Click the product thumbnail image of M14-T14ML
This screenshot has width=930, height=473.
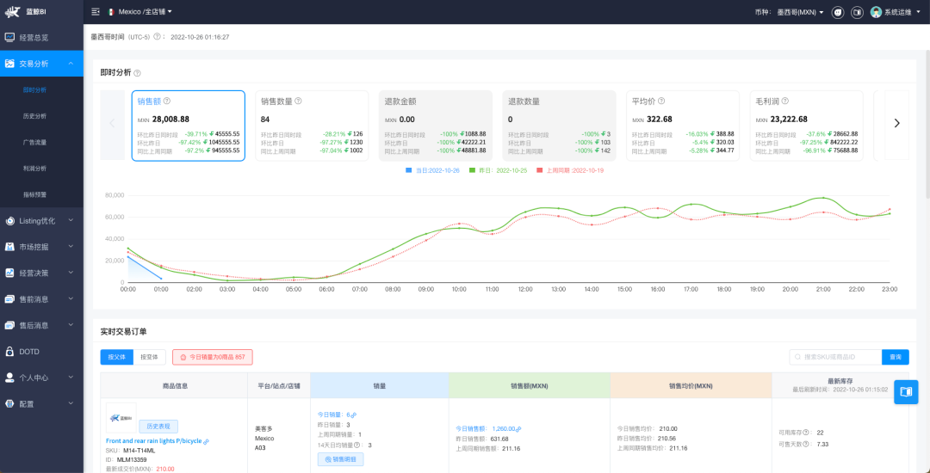[121, 418]
